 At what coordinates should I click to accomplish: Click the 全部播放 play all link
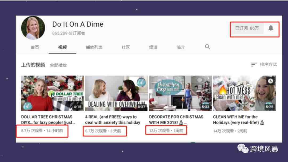point(58,65)
